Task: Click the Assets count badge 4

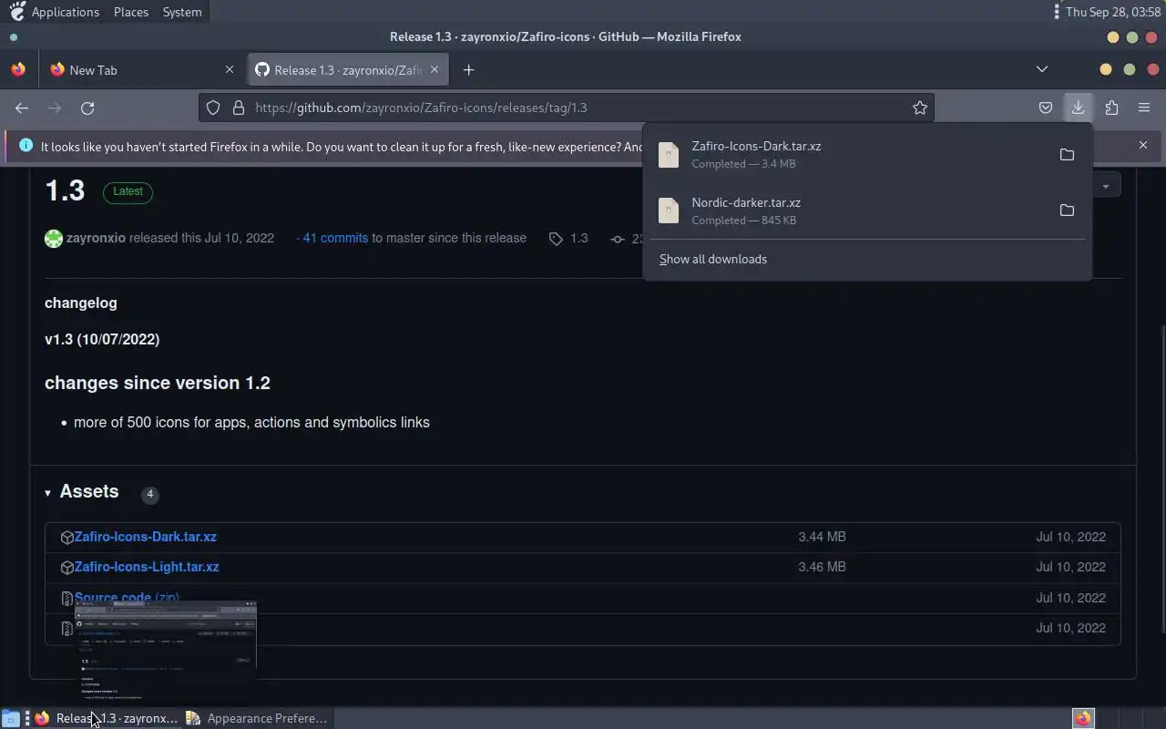Action: coord(150,494)
